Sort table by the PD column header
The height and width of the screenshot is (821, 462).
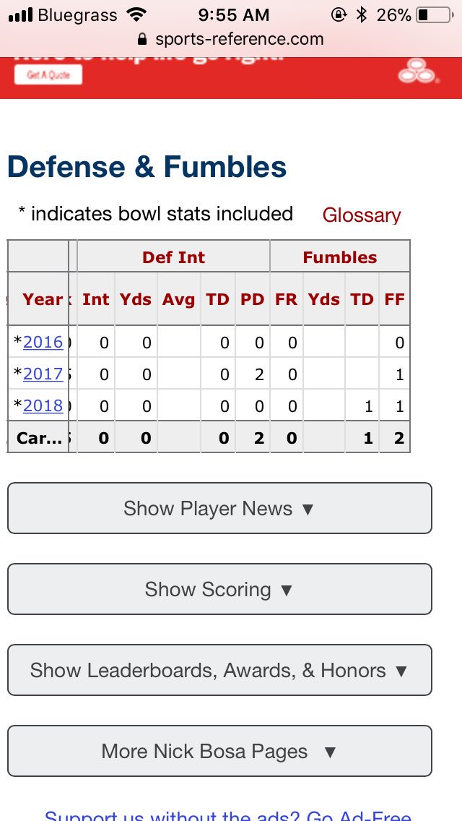coord(252,299)
